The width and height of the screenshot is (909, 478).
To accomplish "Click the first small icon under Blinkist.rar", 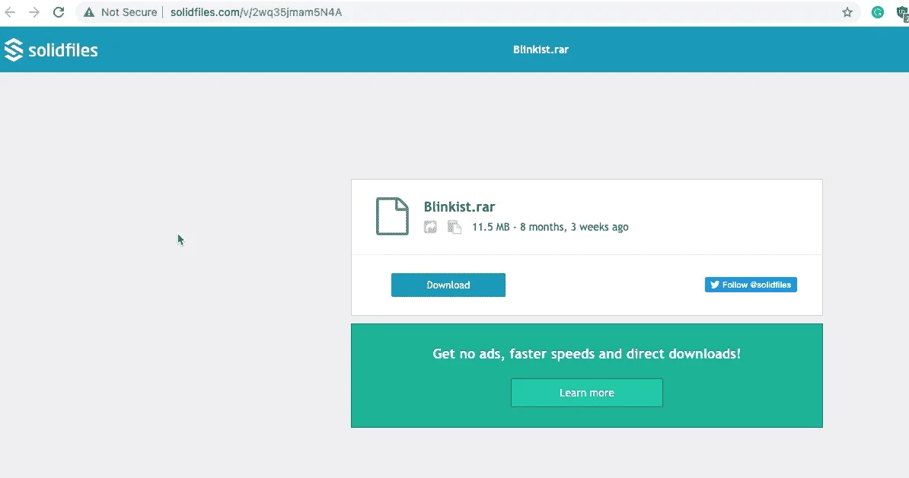I will tap(430, 227).
